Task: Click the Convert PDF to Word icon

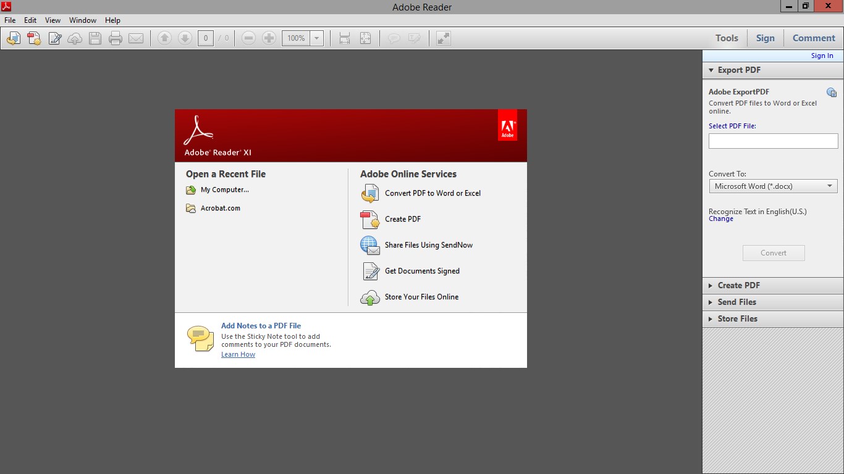Action: [369, 194]
